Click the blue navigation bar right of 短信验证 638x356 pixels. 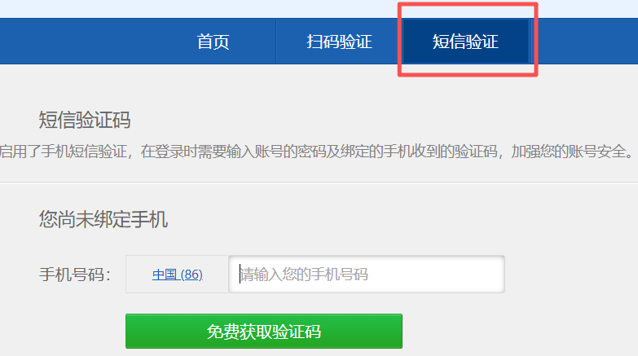pyautogui.click(x=584, y=42)
